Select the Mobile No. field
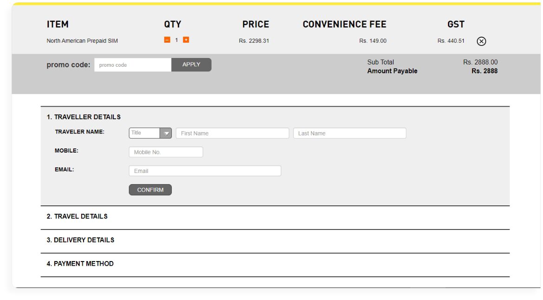This screenshot has width=543, height=300. (x=166, y=152)
